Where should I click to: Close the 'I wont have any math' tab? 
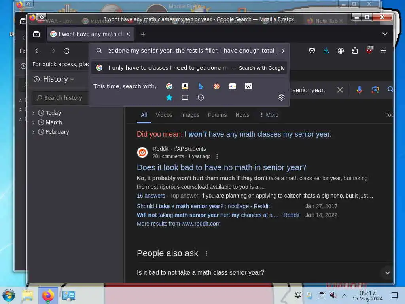[128, 34]
